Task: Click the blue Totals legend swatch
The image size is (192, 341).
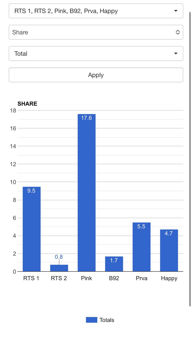Action: tap(91, 320)
